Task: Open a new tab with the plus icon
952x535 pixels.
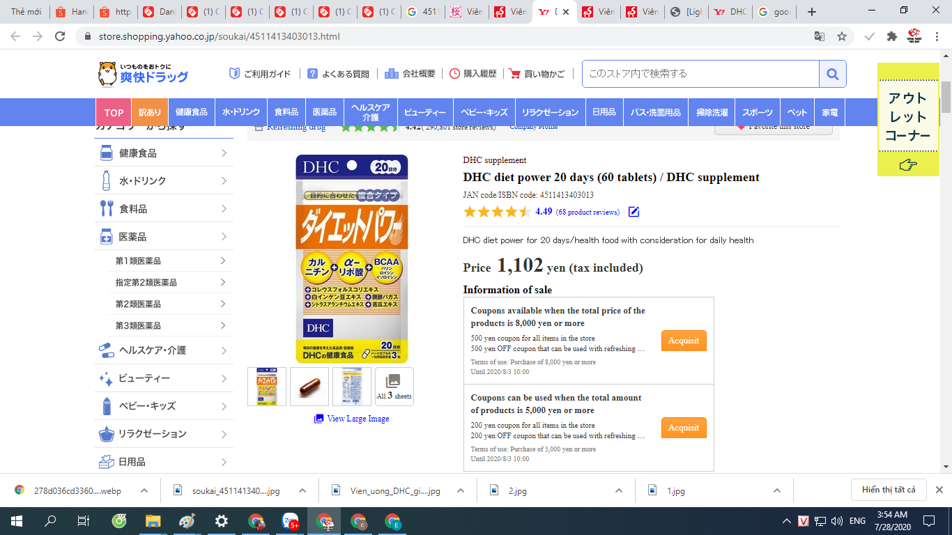Action: click(x=811, y=12)
